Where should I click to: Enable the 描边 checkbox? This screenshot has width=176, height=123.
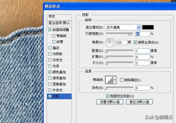(x=50, y=48)
